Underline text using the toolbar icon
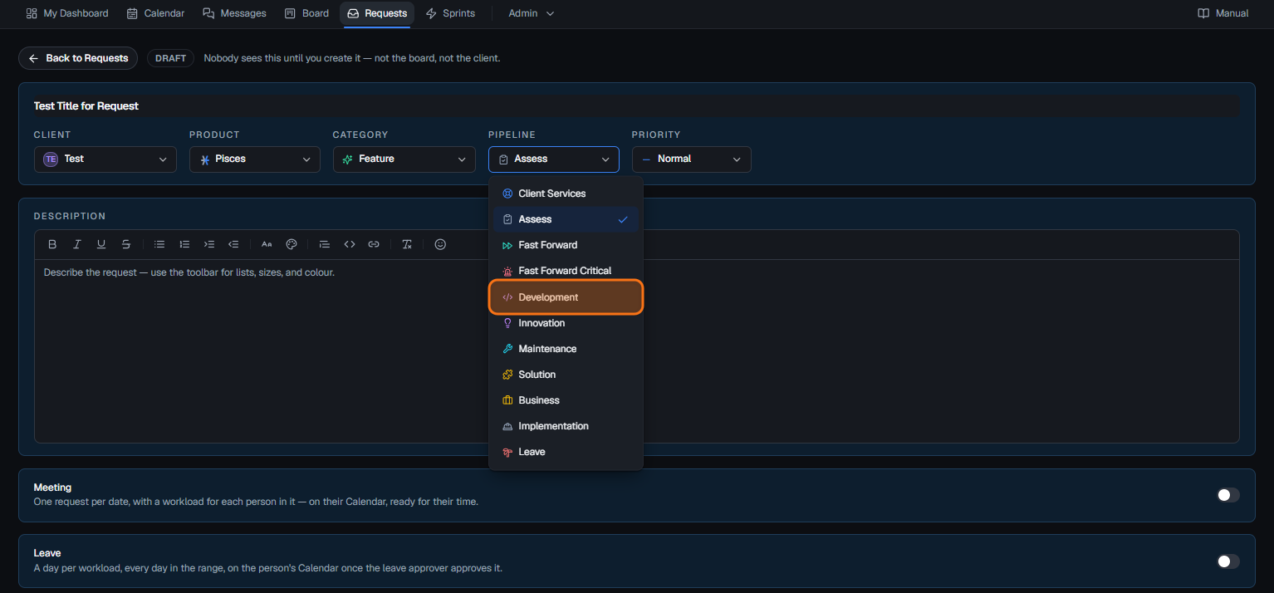This screenshot has height=593, width=1274. pos(101,244)
